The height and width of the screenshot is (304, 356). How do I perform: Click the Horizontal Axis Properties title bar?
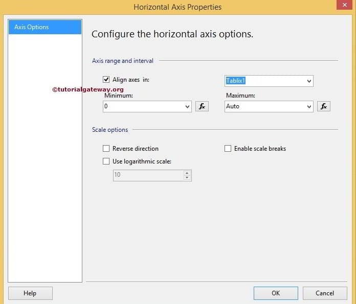[x=178, y=7]
